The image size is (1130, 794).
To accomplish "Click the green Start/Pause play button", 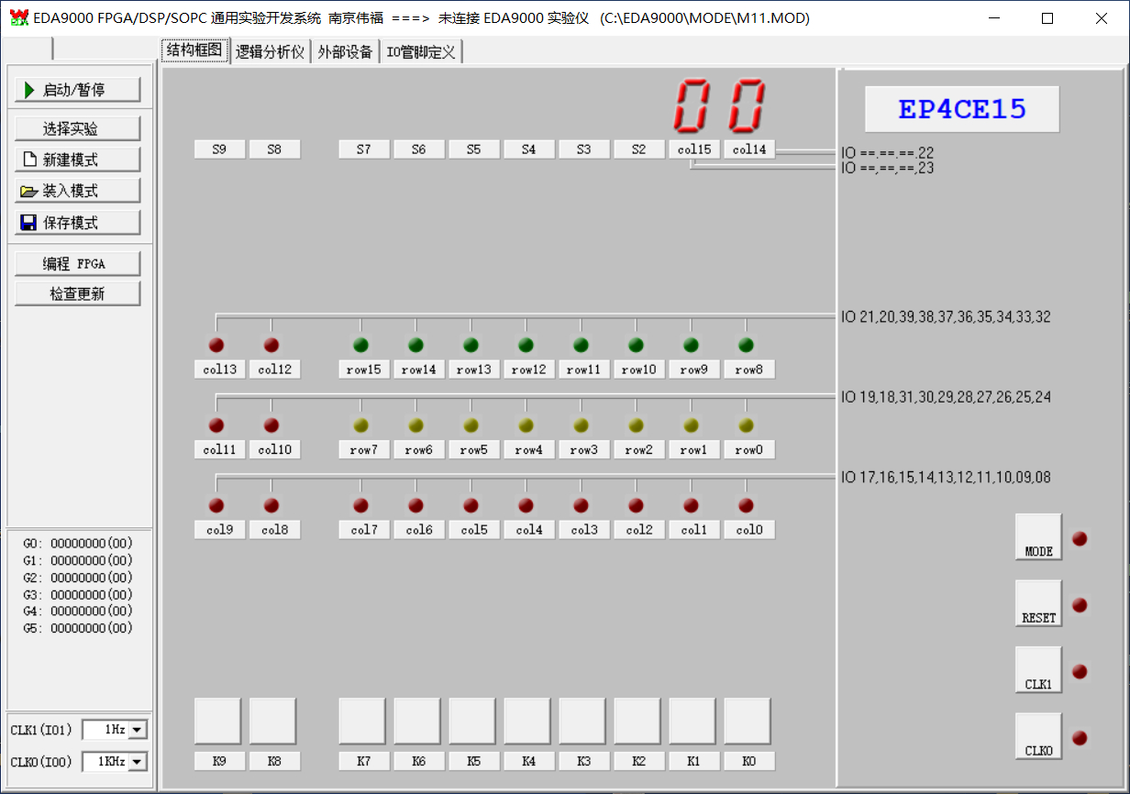I will click(x=77, y=90).
